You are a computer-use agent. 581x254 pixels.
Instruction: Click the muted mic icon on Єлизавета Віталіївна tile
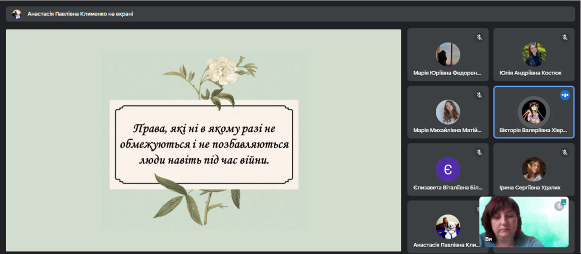pyautogui.click(x=479, y=152)
